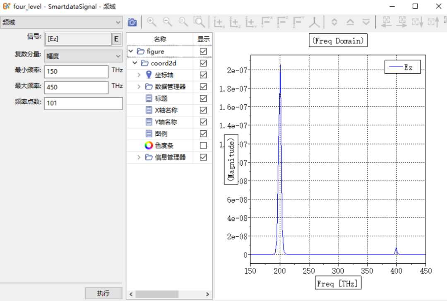Select the X-Z plus axis view icon
Screen dimensions: 447x301
(235, 22)
